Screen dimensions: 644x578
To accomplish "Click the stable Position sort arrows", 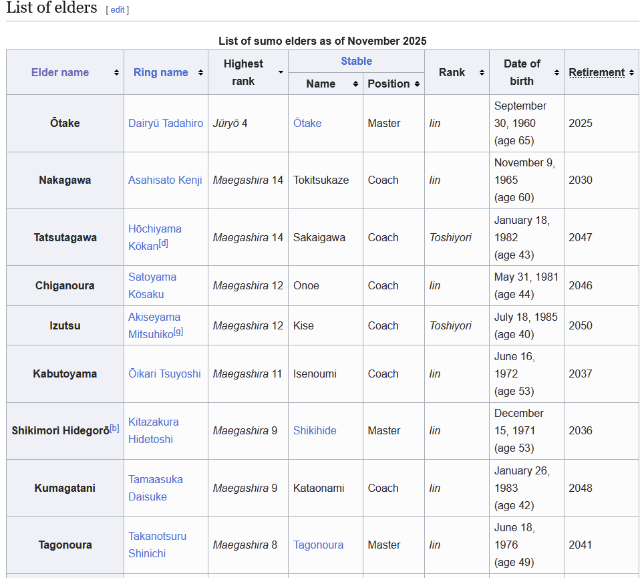I will [417, 84].
